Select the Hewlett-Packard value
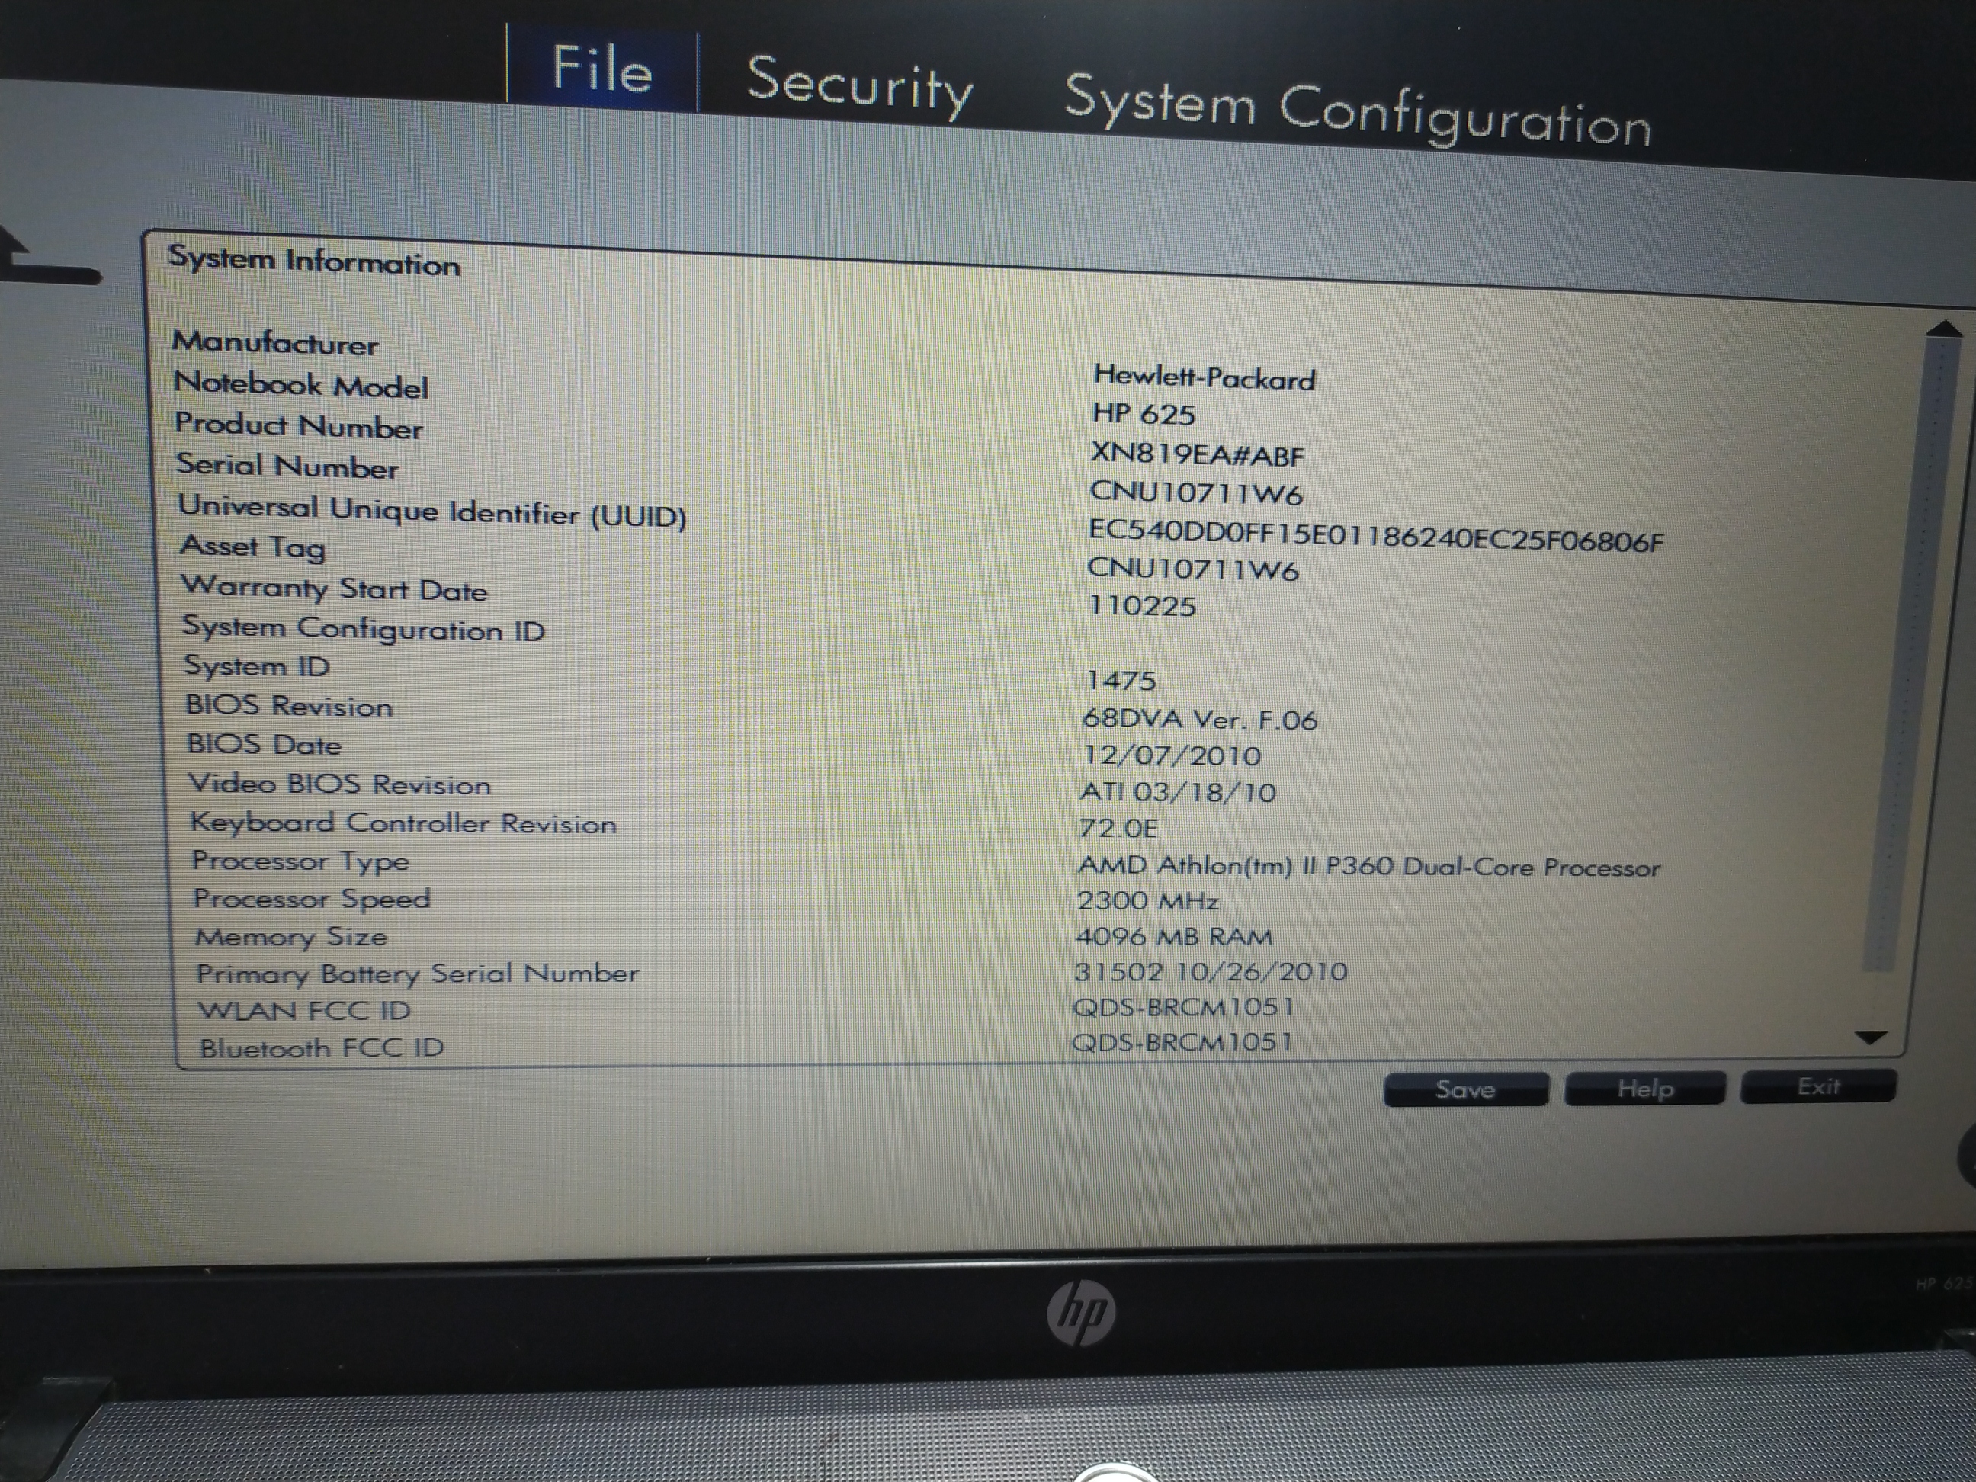The height and width of the screenshot is (1482, 1976). (1205, 378)
